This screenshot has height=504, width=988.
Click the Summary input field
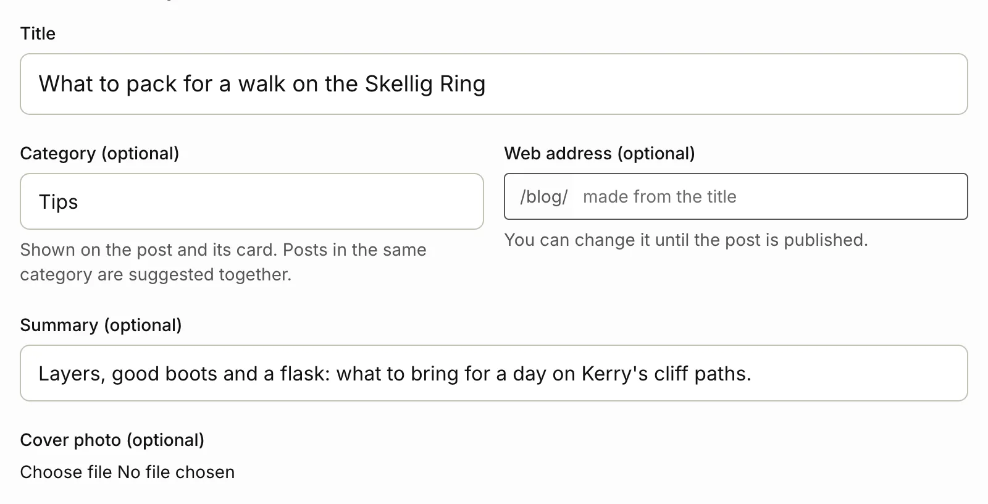click(493, 373)
